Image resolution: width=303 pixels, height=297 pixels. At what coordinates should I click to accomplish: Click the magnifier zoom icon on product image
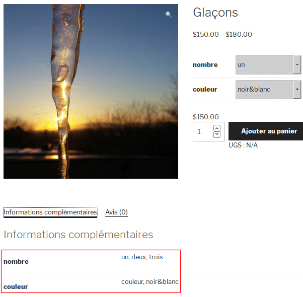coord(169,14)
